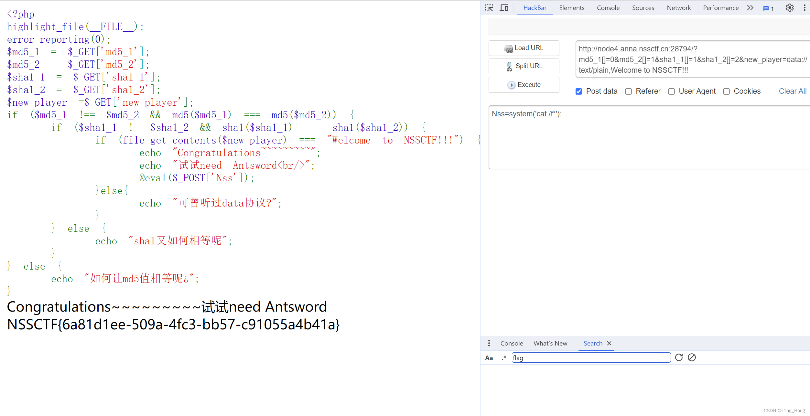Click the Clear All link
The width and height of the screenshot is (810, 416).
point(792,91)
